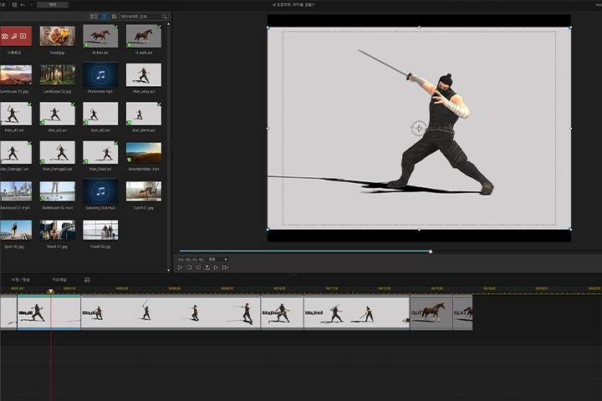The width and height of the screenshot is (602, 401).
Task: Click the previous frame button
Action: (198, 267)
